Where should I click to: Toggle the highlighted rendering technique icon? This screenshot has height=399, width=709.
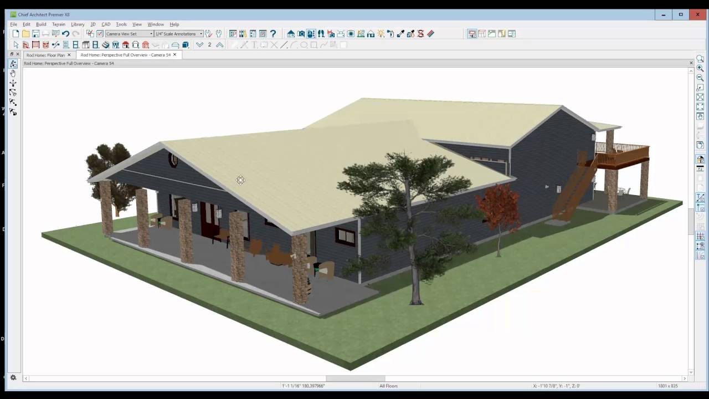[472, 34]
